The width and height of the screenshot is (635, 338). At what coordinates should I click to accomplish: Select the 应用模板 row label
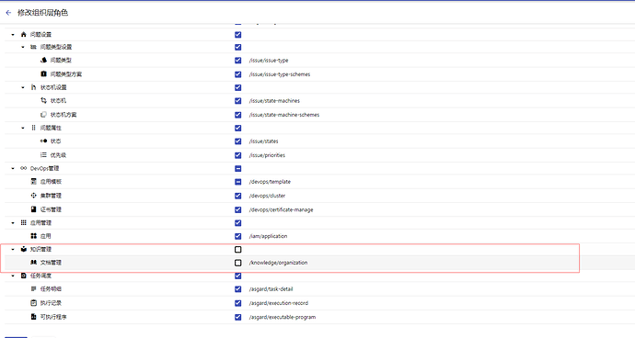(51, 182)
